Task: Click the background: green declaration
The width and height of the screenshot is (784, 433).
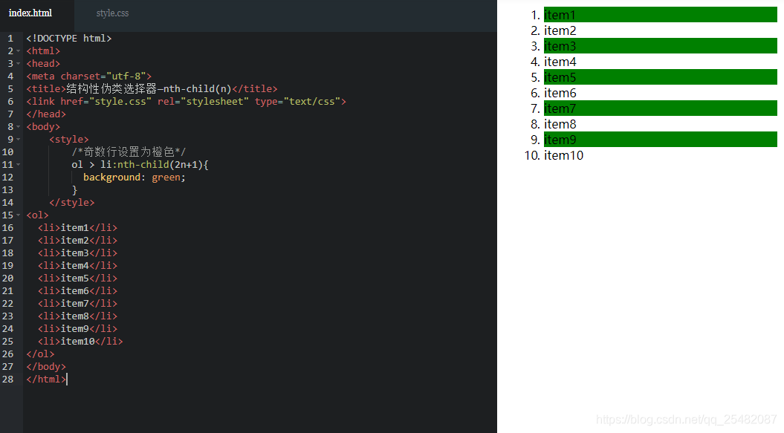Action: 134,177
